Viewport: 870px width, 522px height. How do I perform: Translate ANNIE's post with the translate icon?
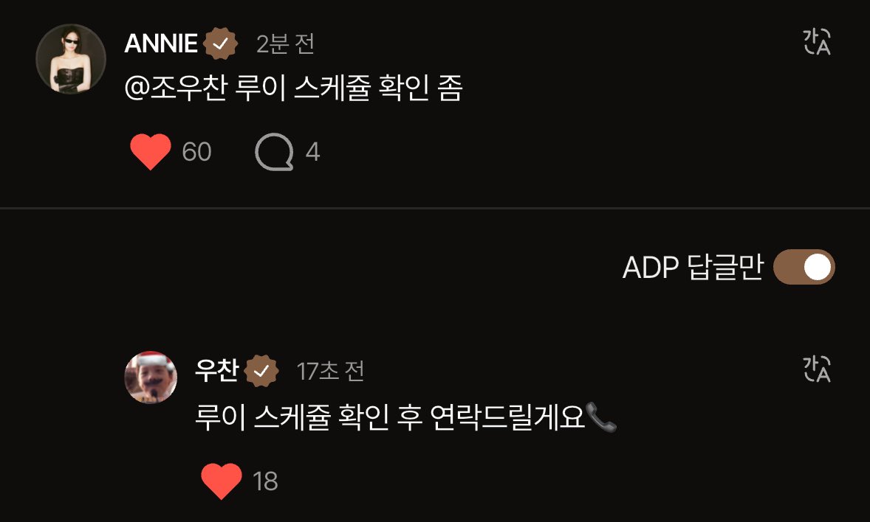[817, 42]
